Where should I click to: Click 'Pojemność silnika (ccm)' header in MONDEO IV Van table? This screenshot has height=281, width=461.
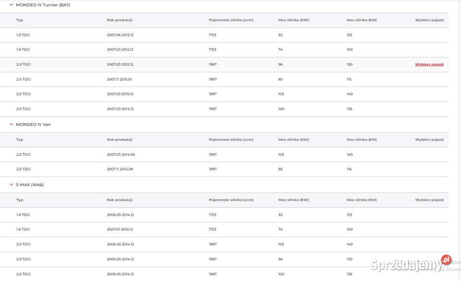231,140
